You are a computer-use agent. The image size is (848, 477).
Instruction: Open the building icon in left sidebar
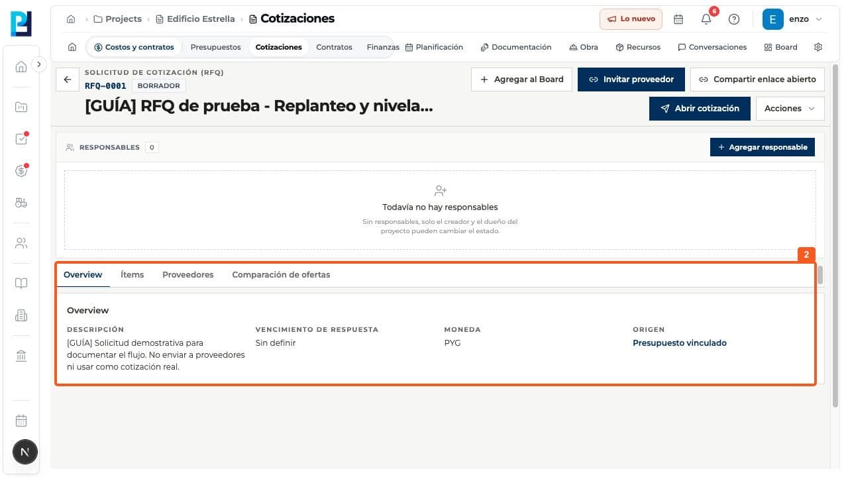click(21, 316)
